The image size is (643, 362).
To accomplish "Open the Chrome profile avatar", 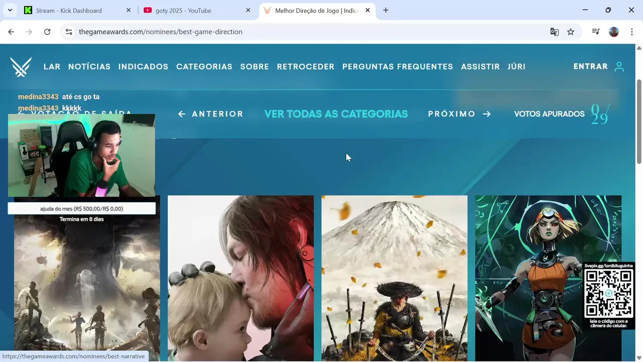I will tap(614, 32).
